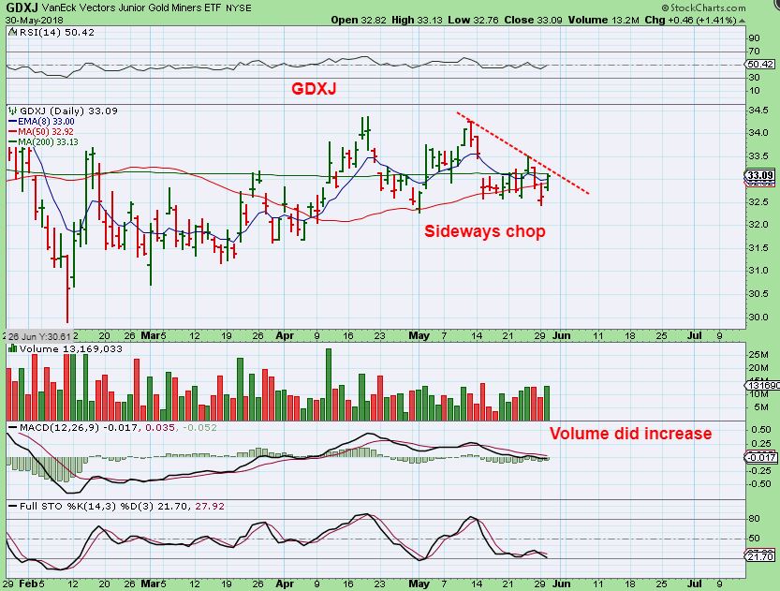Click the tallest green volume bar in April
Screen dimensions: 780x591
[x=329, y=385]
